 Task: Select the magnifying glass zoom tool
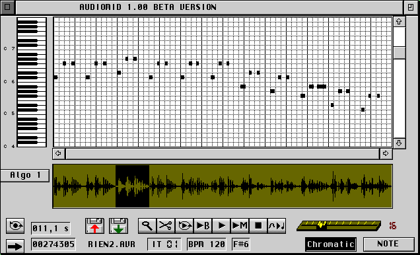click(147, 226)
